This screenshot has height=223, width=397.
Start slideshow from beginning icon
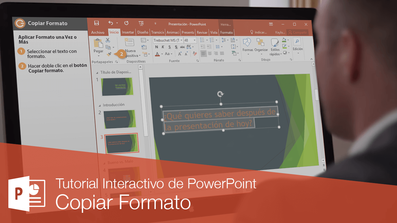point(141,24)
